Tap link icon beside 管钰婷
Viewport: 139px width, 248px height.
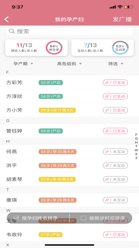(x=107, y=131)
